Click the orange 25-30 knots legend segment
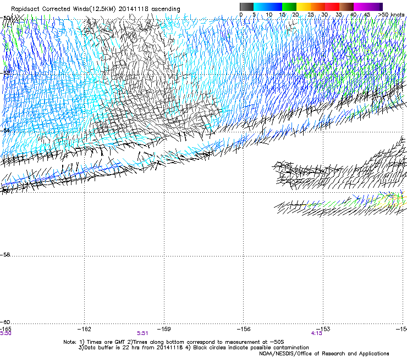Viewport: 407px width, 357px height. pos(318,7)
